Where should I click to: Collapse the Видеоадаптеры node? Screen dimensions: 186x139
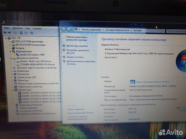coord(10,51)
